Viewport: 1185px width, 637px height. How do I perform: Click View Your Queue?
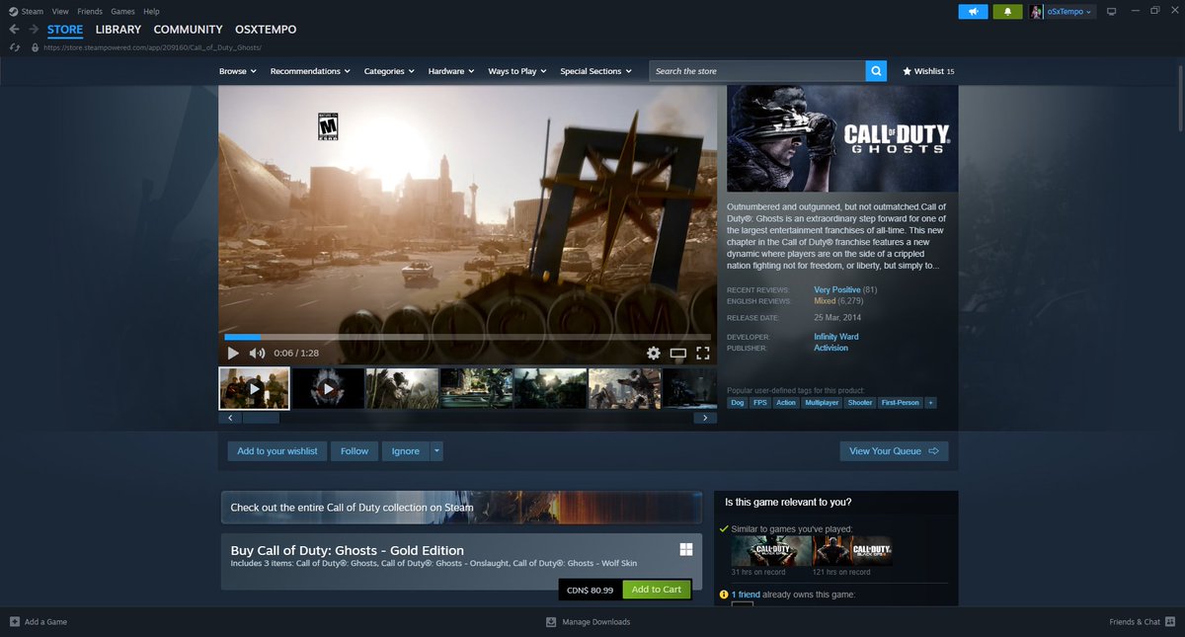(894, 451)
